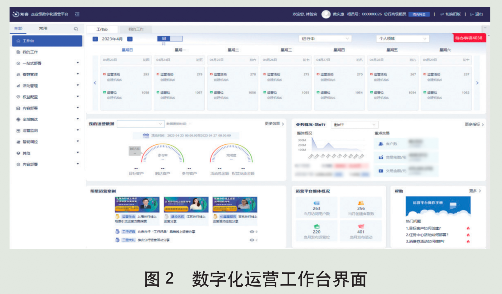Screen dimensions: 502x294
Task: Open the 个人领域 dropdown
Action: 403,39
